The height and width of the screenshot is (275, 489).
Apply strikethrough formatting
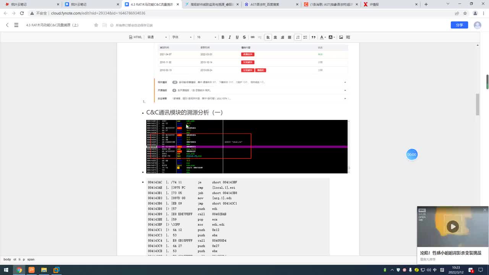(244, 37)
